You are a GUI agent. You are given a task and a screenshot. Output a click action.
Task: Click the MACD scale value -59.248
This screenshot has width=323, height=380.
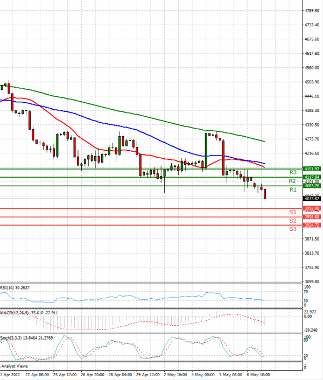[x=311, y=330]
